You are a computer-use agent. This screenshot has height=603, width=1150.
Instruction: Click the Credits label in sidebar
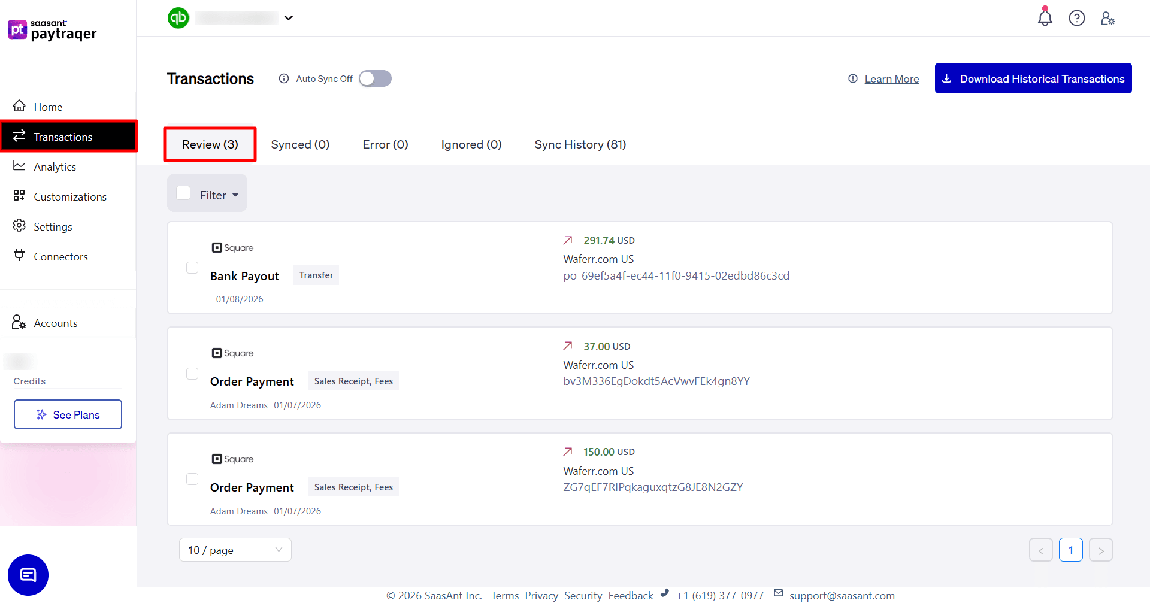[29, 381]
